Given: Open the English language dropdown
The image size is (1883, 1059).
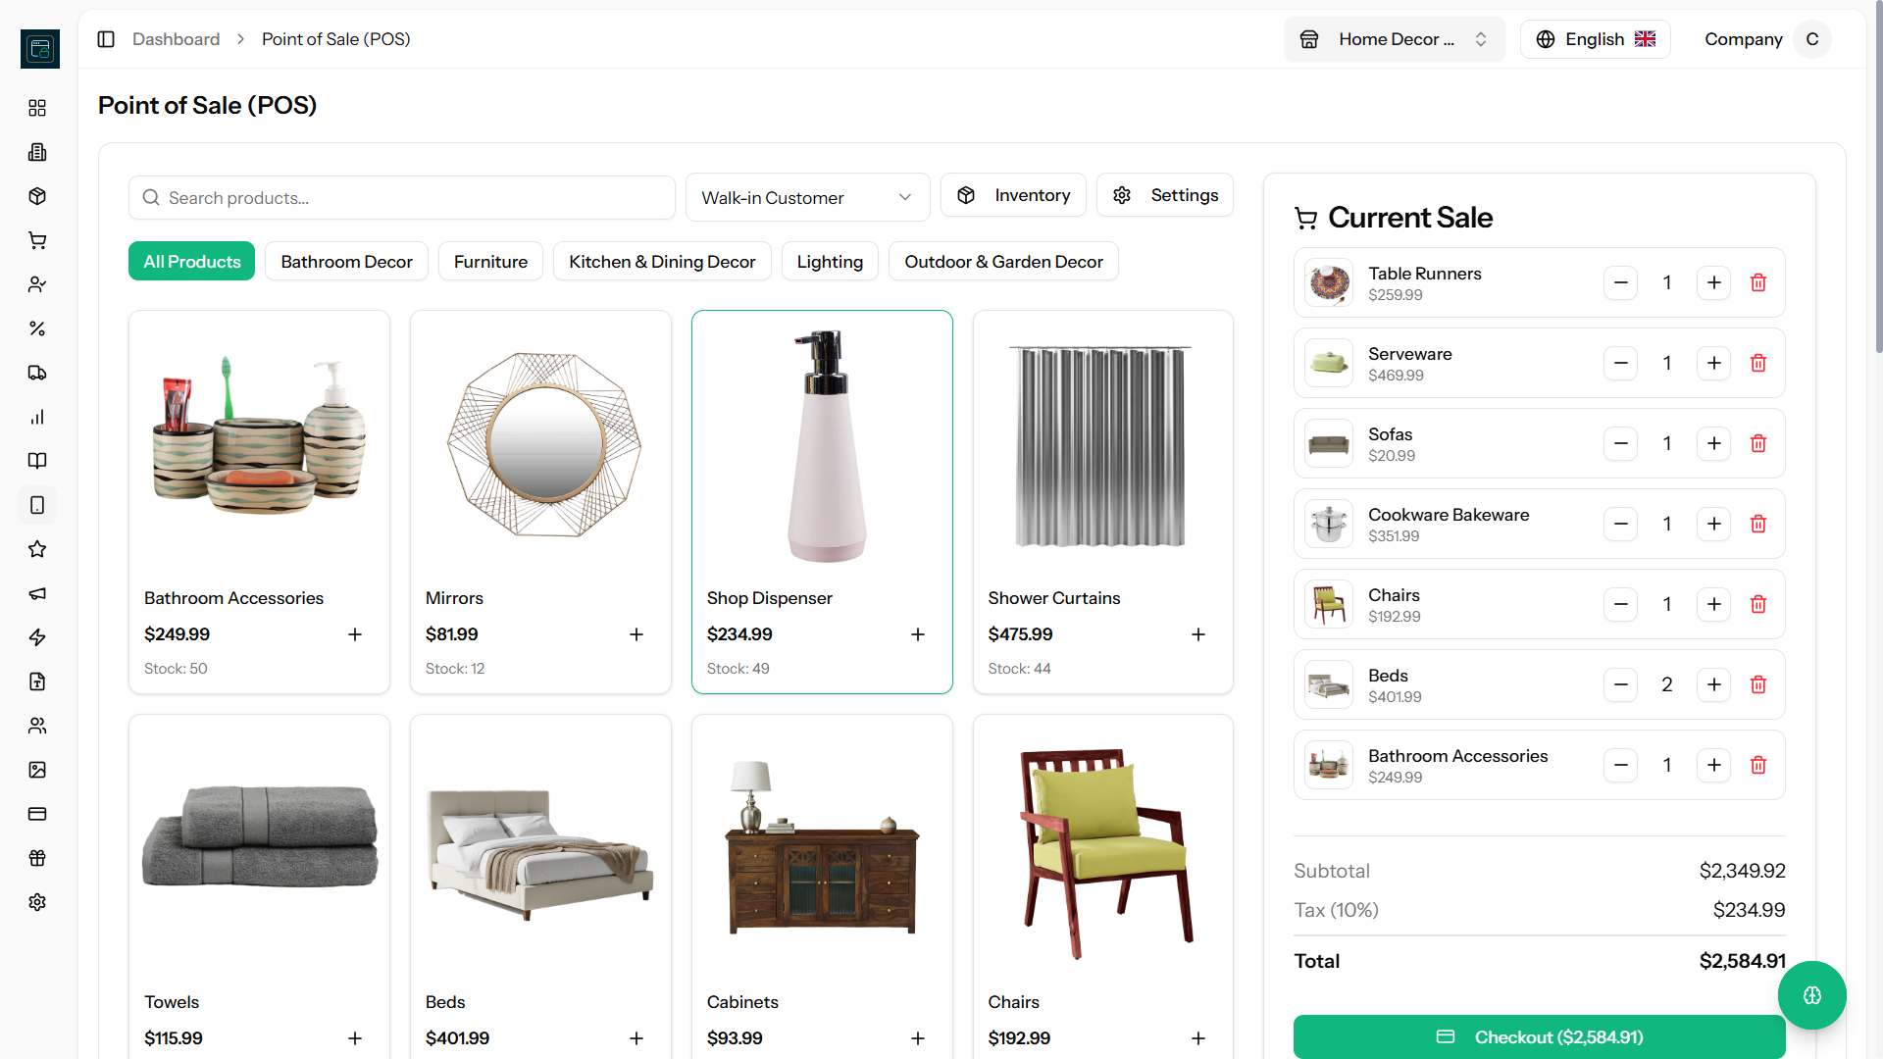Looking at the screenshot, I should (1595, 39).
